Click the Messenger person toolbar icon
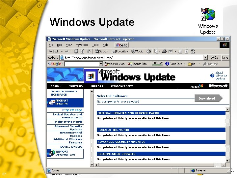Screen dimensions: 237x178 coord(193,51)
